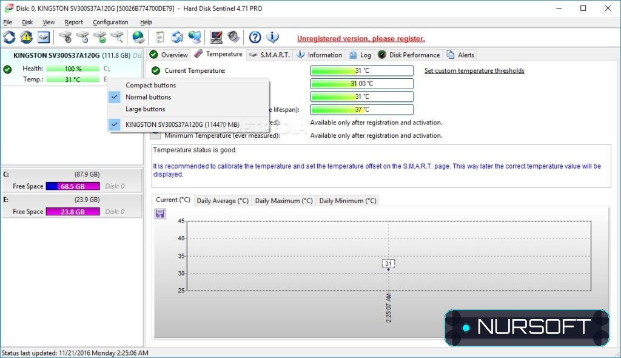Screen dimensions: 621x358
Task: Click the E: free space 23.8 GB bar
Action: [73, 212]
